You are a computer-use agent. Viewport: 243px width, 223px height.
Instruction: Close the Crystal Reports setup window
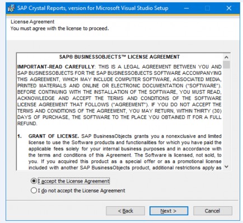229,8
